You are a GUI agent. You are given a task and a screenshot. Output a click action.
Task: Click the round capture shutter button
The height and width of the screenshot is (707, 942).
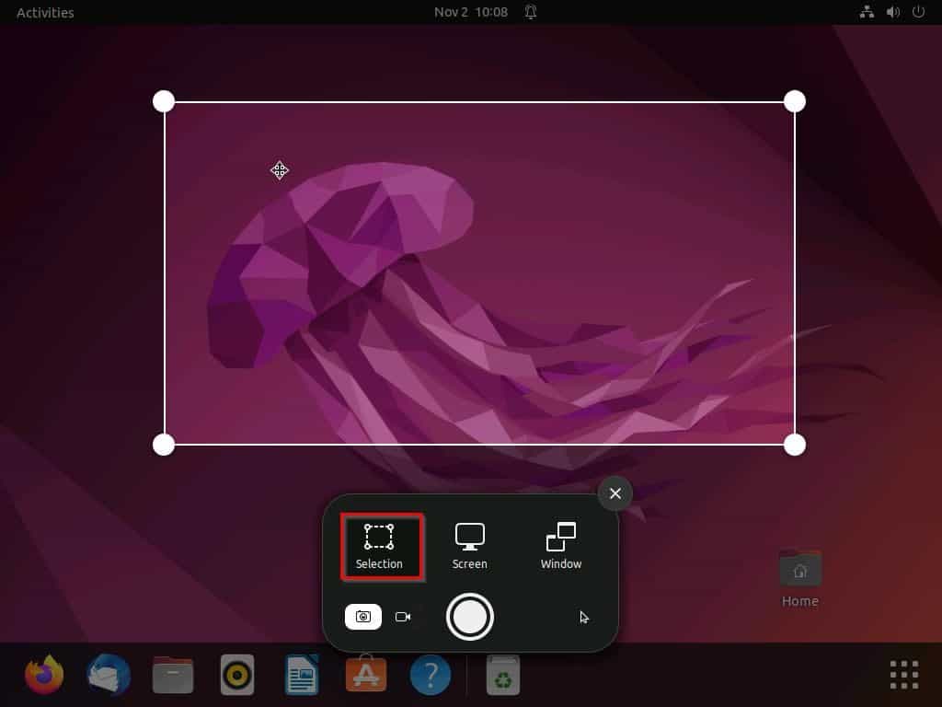tap(470, 617)
